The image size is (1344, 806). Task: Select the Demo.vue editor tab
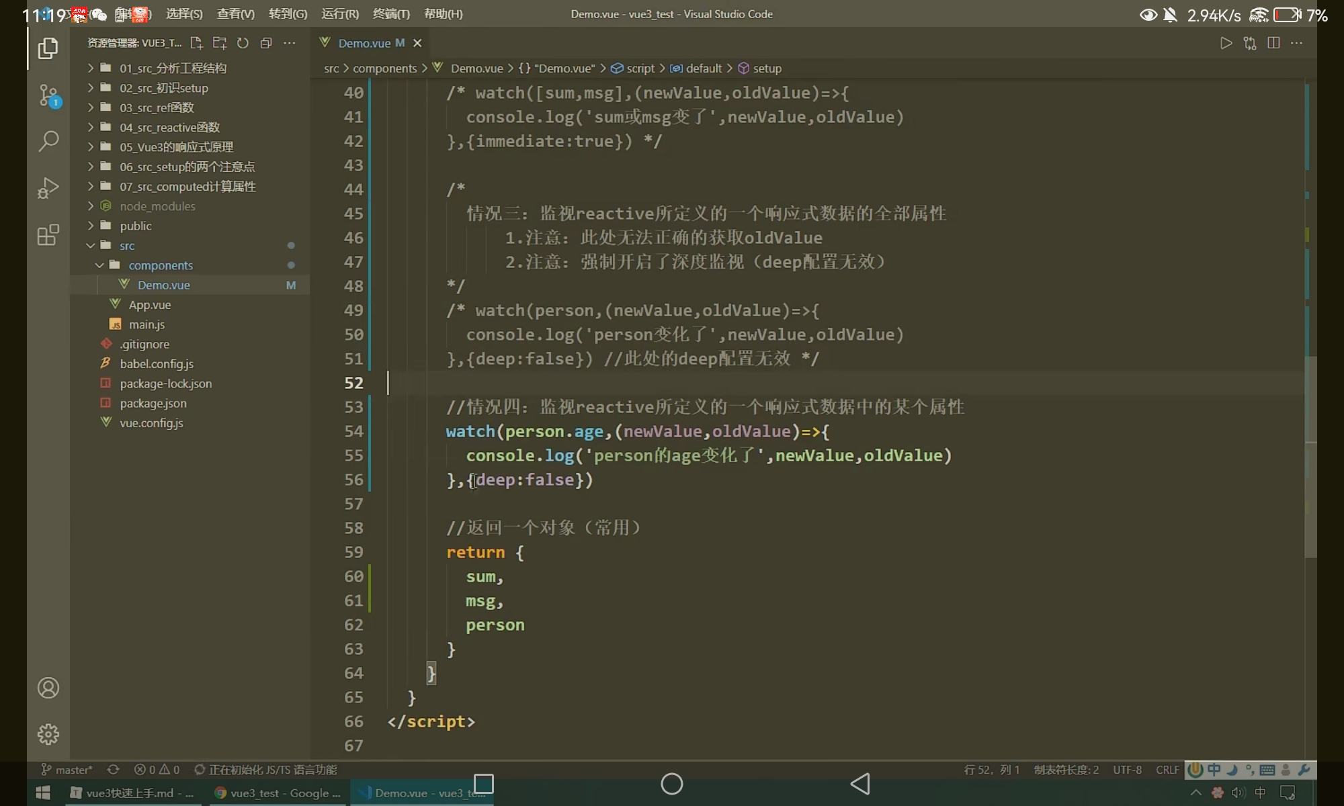(364, 43)
